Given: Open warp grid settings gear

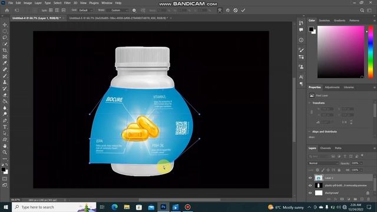Looking at the screenshot, I should (x=134, y=11).
